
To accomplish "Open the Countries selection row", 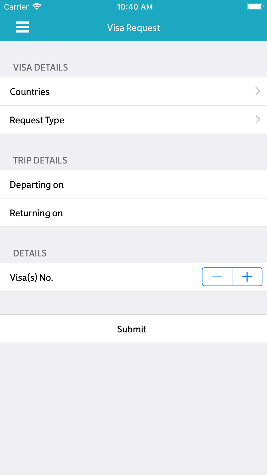I will click(133, 91).
